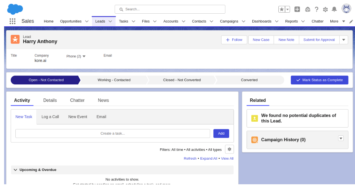Switch to the Details tab
The height and width of the screenshot is (187, 355).
(50, 100)
